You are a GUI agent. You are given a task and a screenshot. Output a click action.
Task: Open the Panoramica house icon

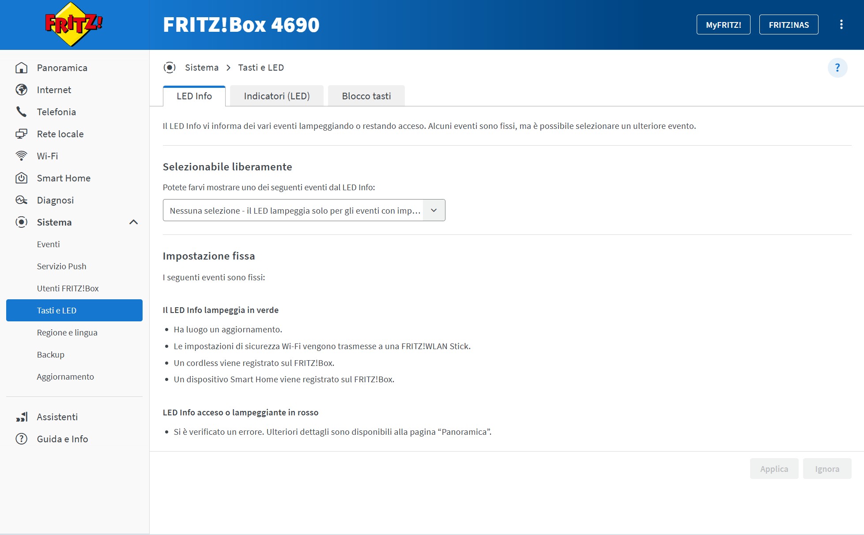[21, 68]
